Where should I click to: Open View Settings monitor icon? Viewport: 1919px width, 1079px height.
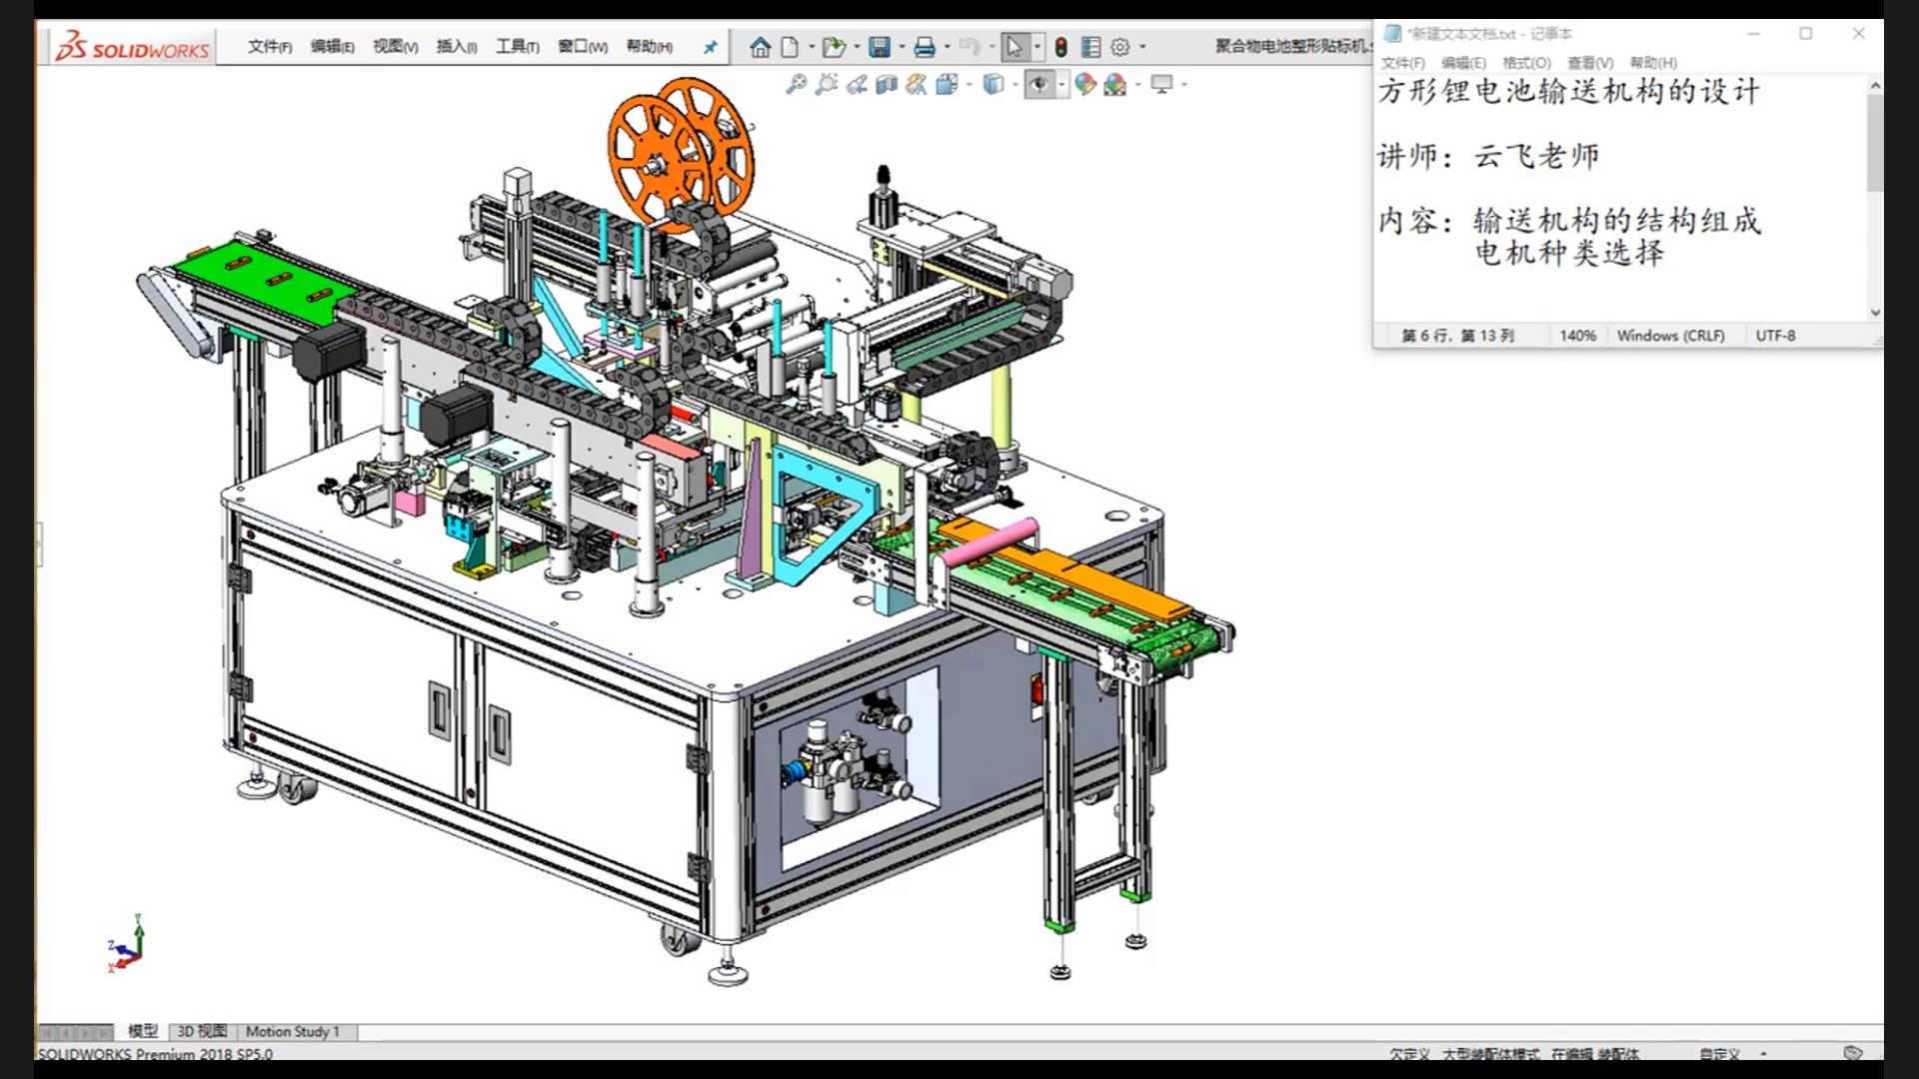[1161, 85]
